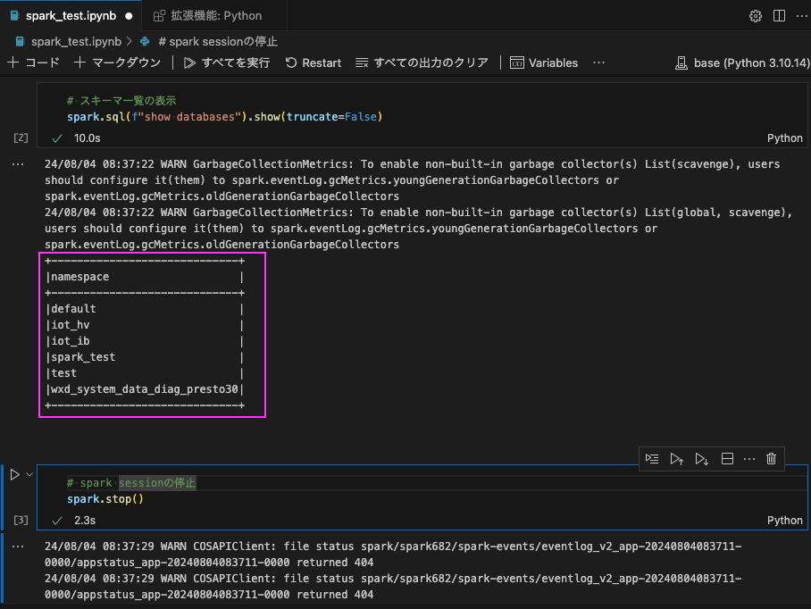Clear all outputs with すべての出力のクリア
Screen dimensions: 811x609
422,63
